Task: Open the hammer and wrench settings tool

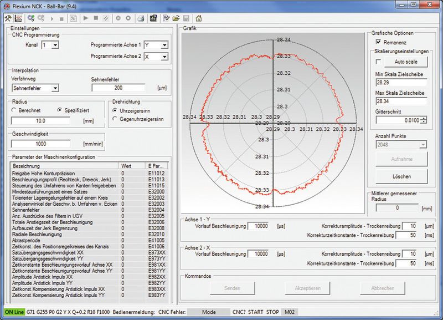Action: tap(8, 18)
